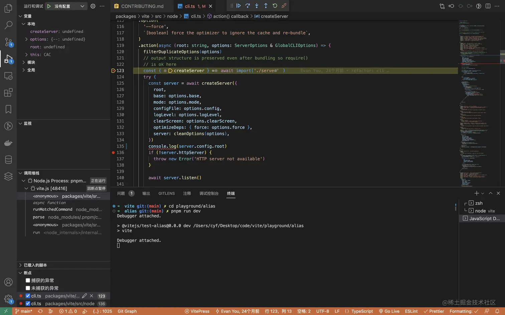Open Run and Debug view icon
Image resolution: width=505 pixels, height=315 pixels.
click(x=8, y=59)
